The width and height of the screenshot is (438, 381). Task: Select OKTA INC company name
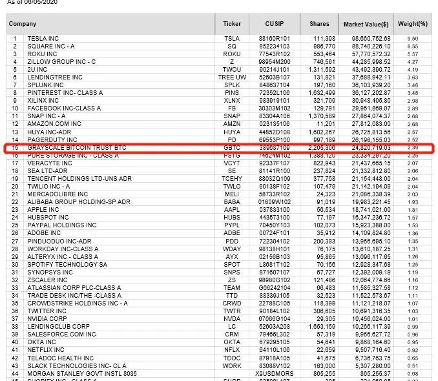(x=41, y=342)
